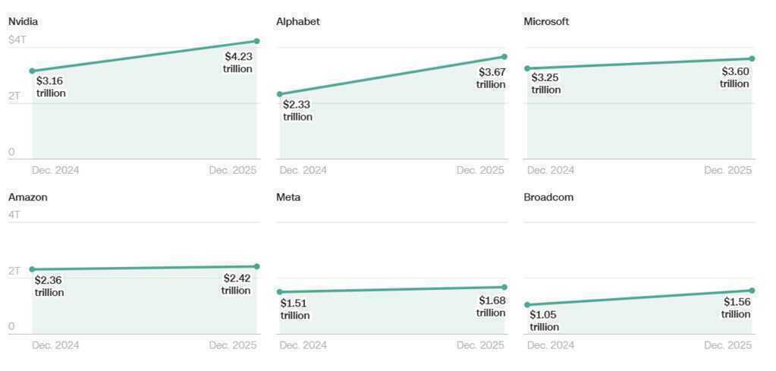Select Alphabet's Dec. 2024 starting point
Image resolution: width=776 pixels, height=371 pixels.
(x=280, y=94)
